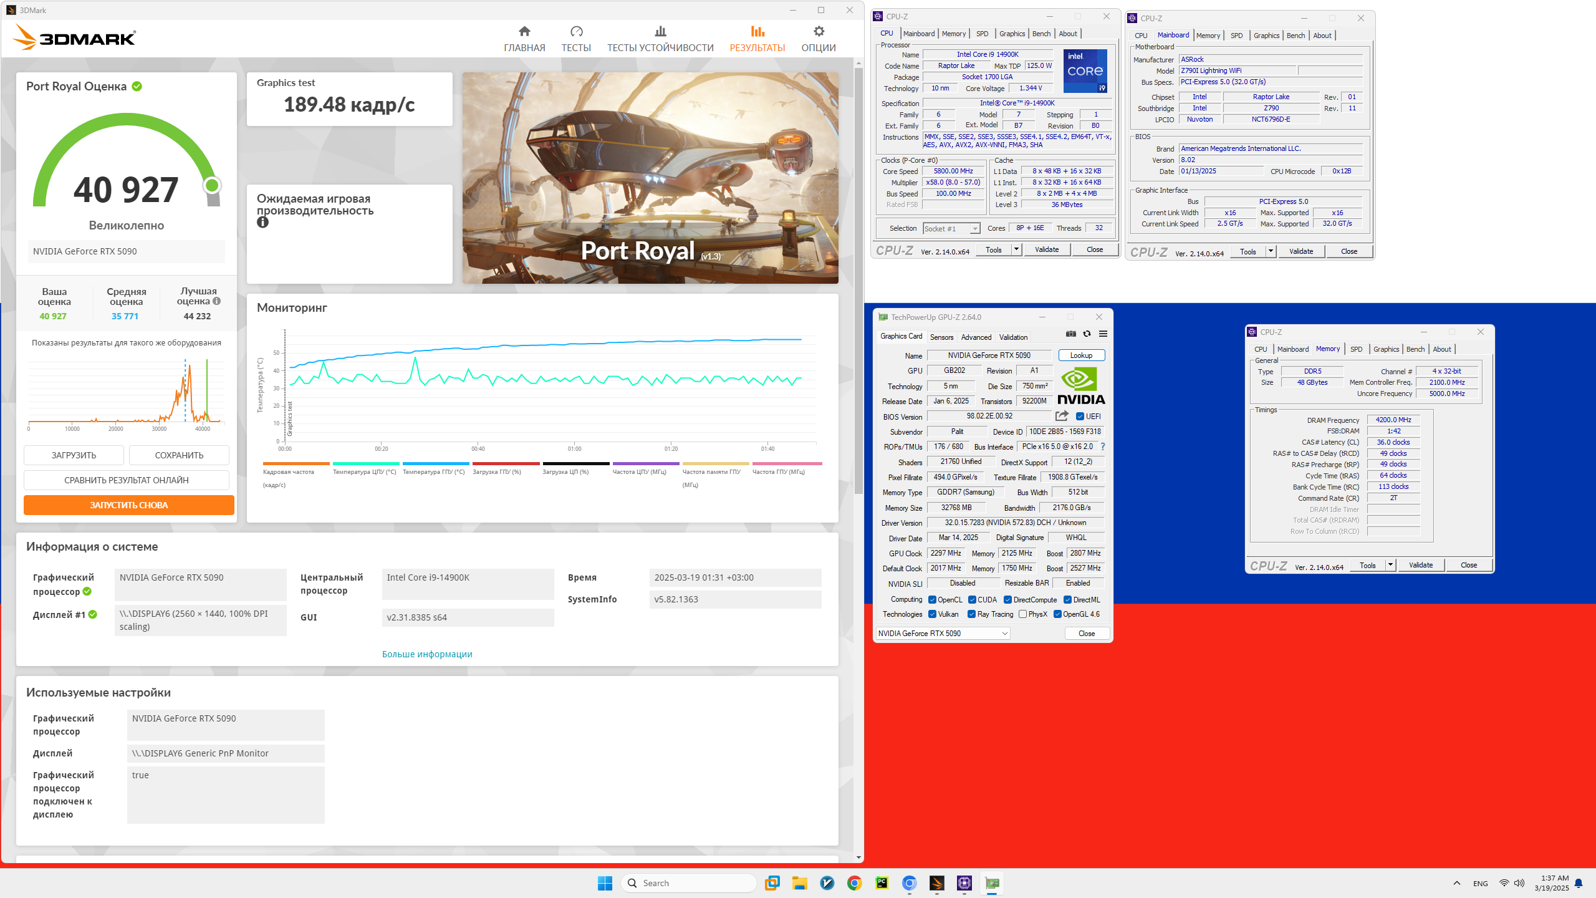1596x898 pixels.
Task: Toggle the UEFI checkbox in GPU-Z
Action: pos(1080,417)
